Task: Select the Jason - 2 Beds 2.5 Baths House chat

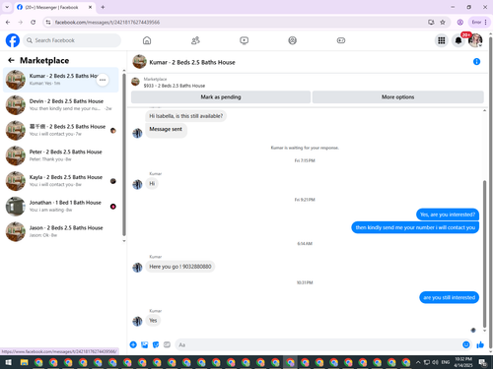Action: [x=61, y=231]
